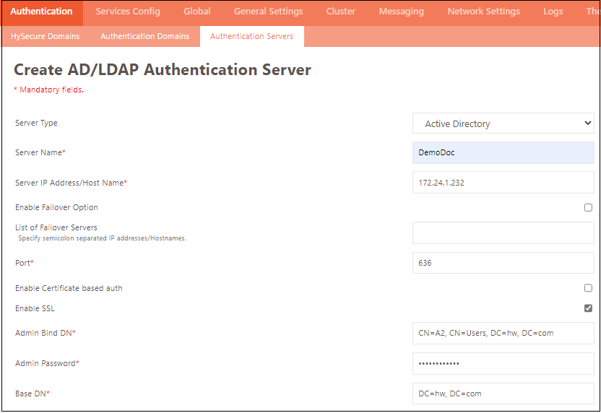
Task: Click the Server Name input field
Action: pyautogui.click(x=503, y=153)
